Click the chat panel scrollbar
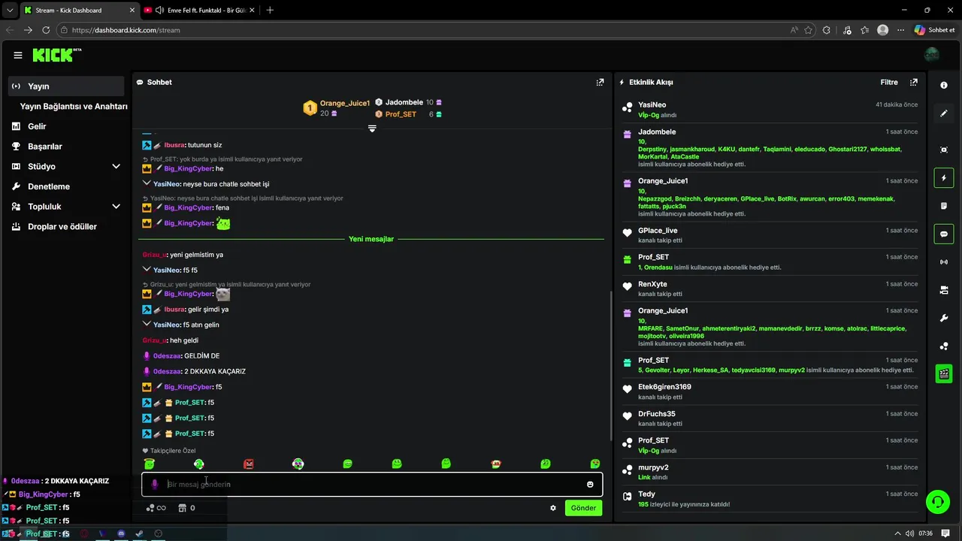Screen dimensions: 962x541 [x=610, y=366]
